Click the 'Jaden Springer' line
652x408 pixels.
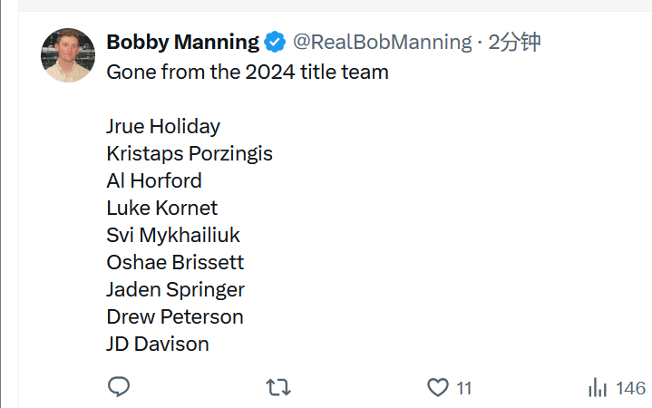(x=176, y=290)
